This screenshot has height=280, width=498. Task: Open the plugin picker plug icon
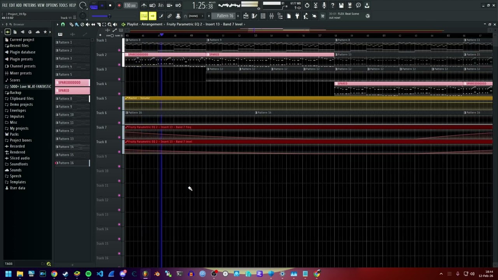pyautogui.click(x=297, y=16)
